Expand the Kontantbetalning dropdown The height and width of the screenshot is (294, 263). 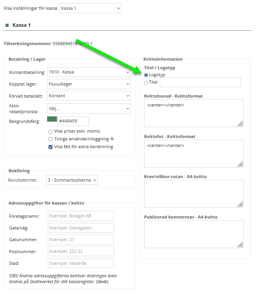coord(89,72)
